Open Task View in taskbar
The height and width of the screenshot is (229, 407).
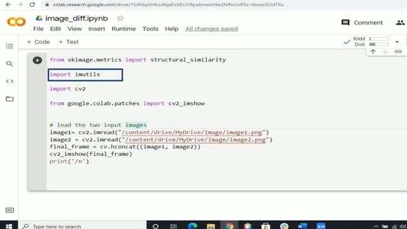point(174,226)
